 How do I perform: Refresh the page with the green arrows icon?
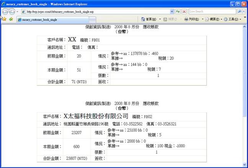point(178,11)
